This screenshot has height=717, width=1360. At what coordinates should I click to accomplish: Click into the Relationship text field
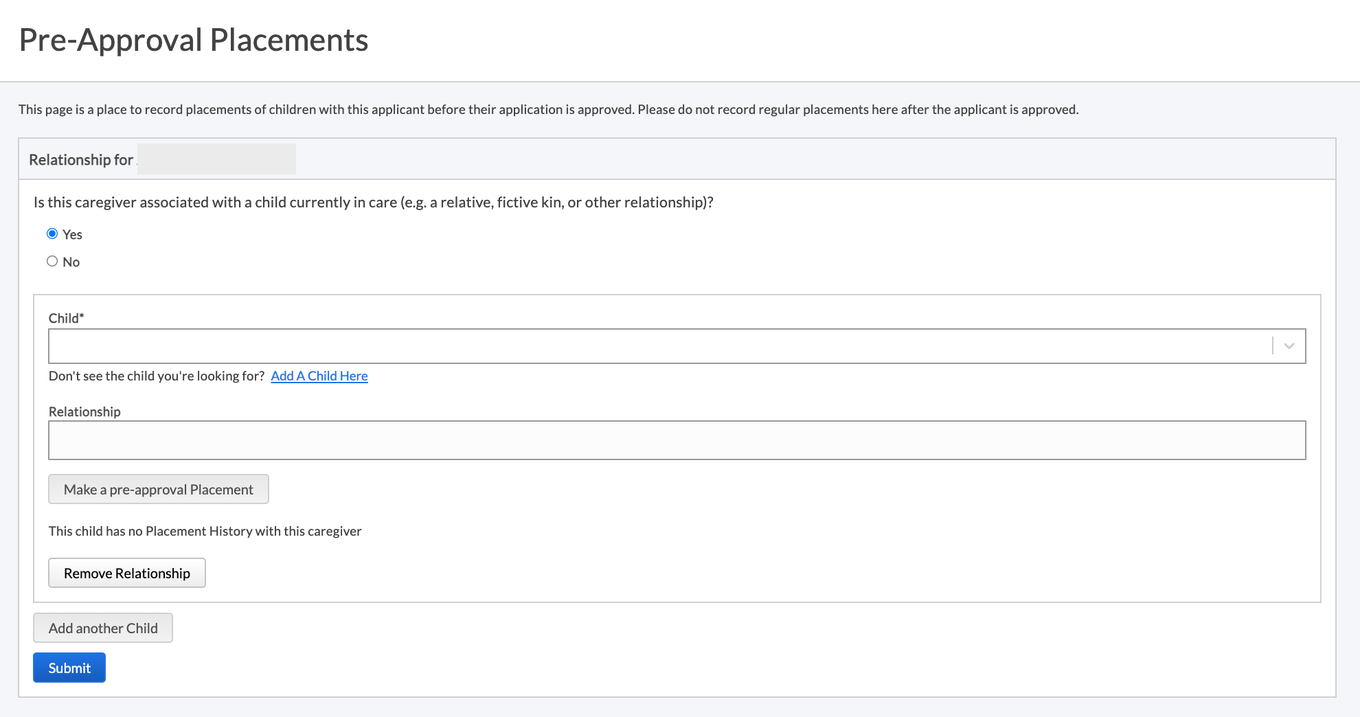coord(677,440)
